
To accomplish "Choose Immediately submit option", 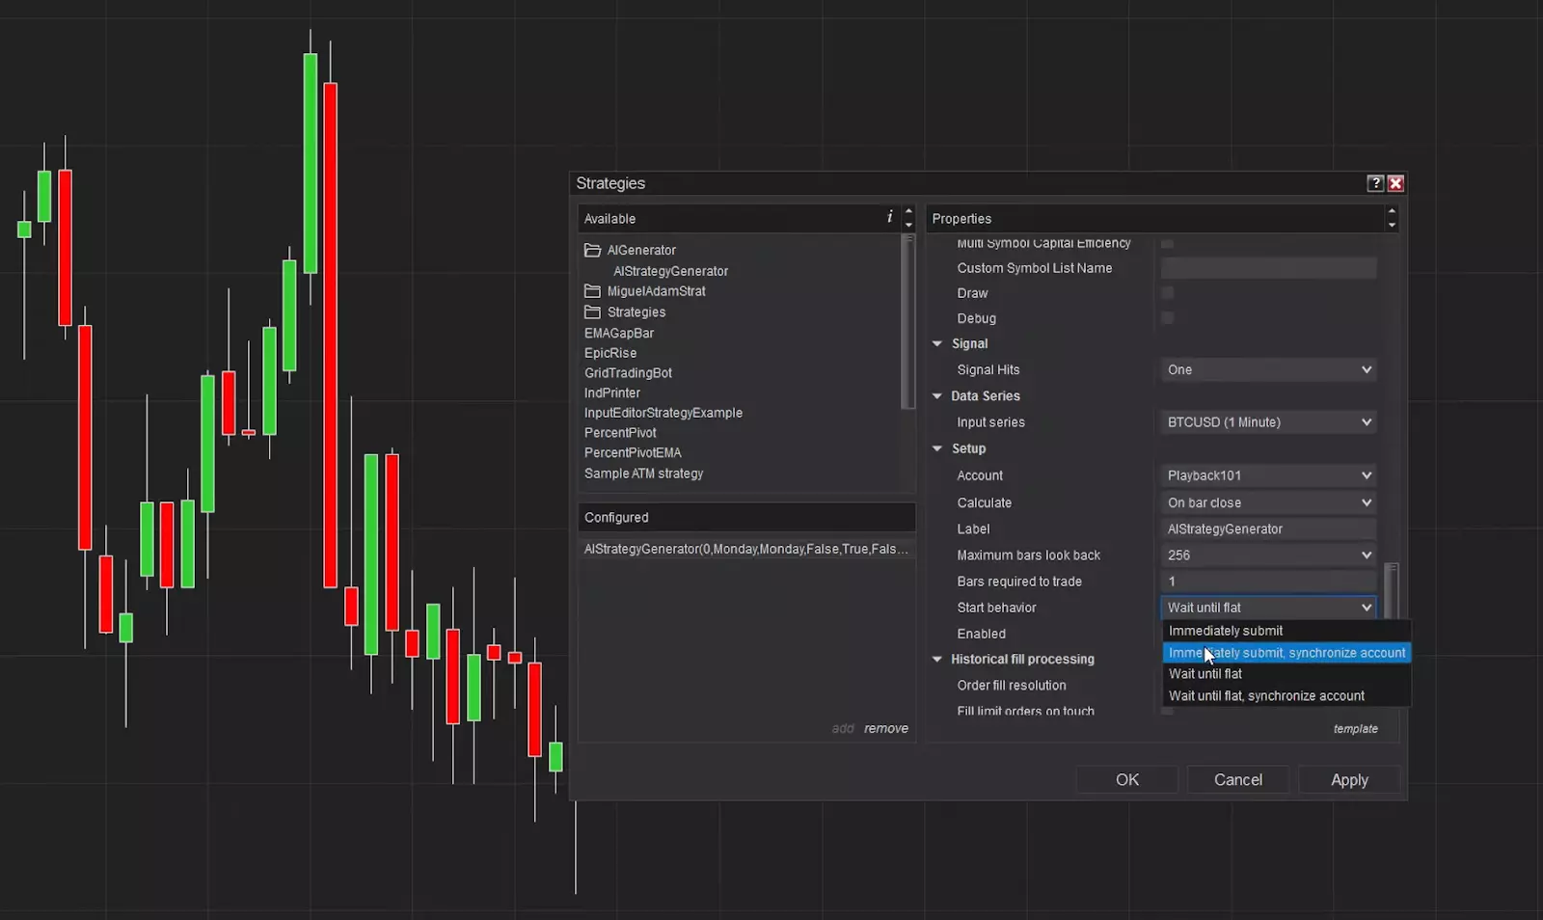I will point(1286,631).
